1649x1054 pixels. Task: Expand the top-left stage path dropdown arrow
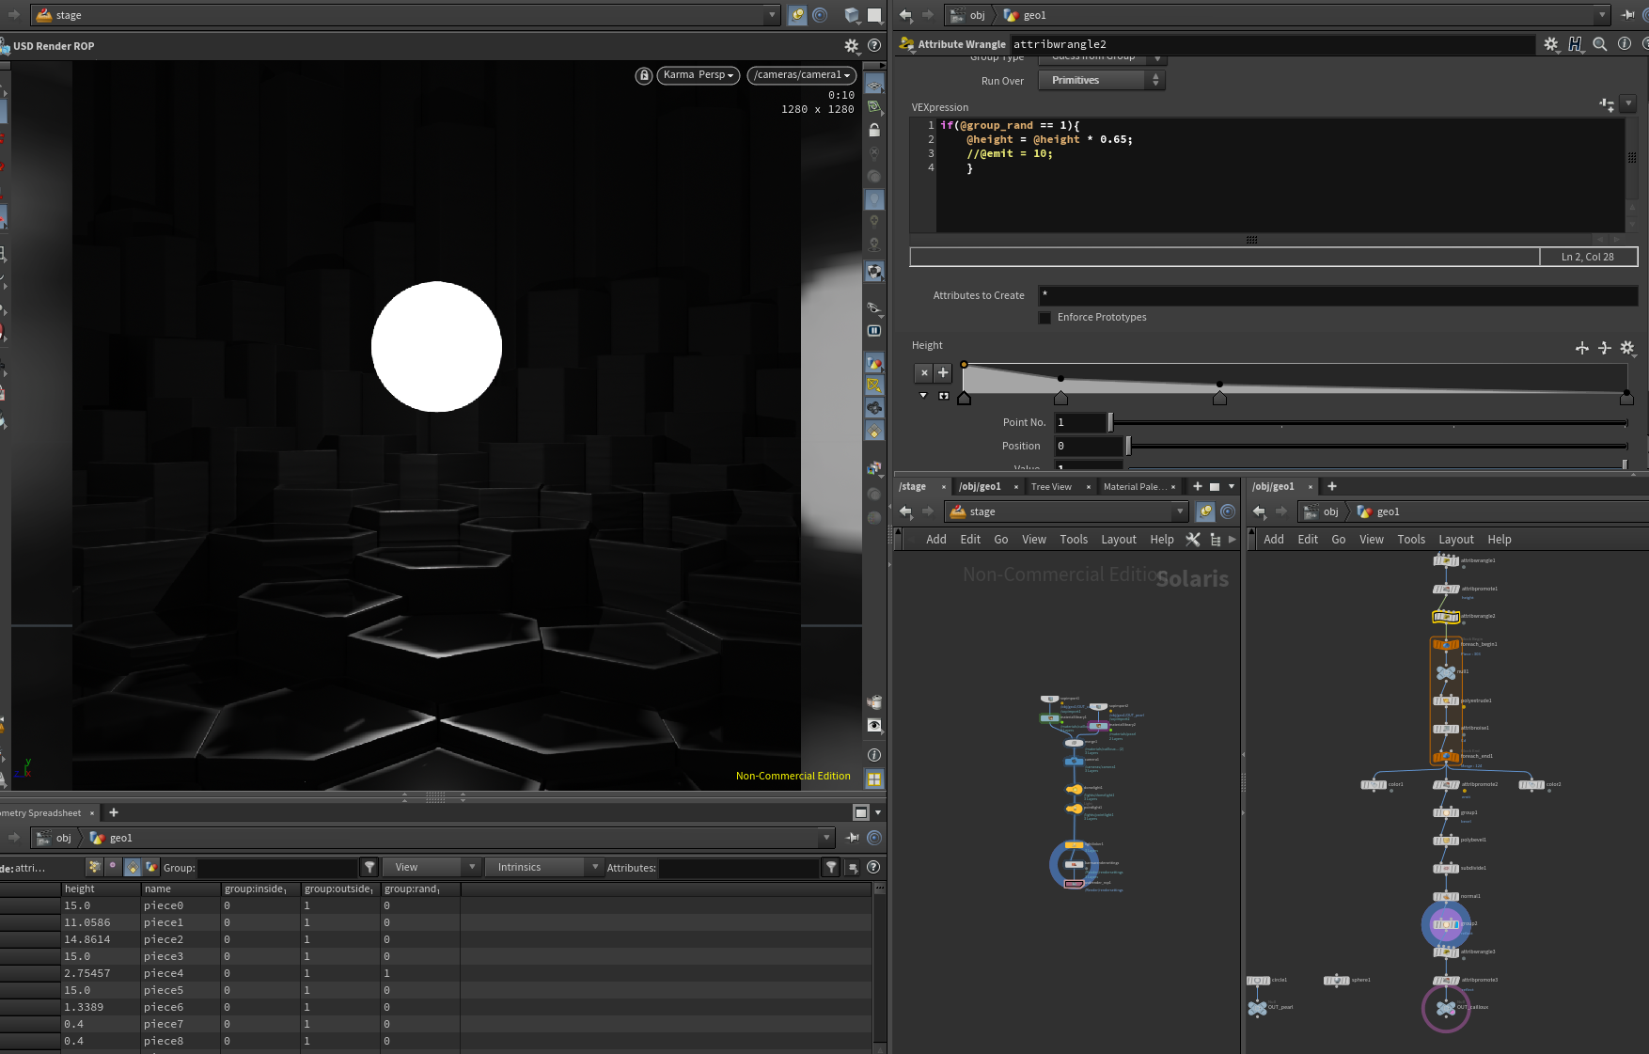point(772,15)
